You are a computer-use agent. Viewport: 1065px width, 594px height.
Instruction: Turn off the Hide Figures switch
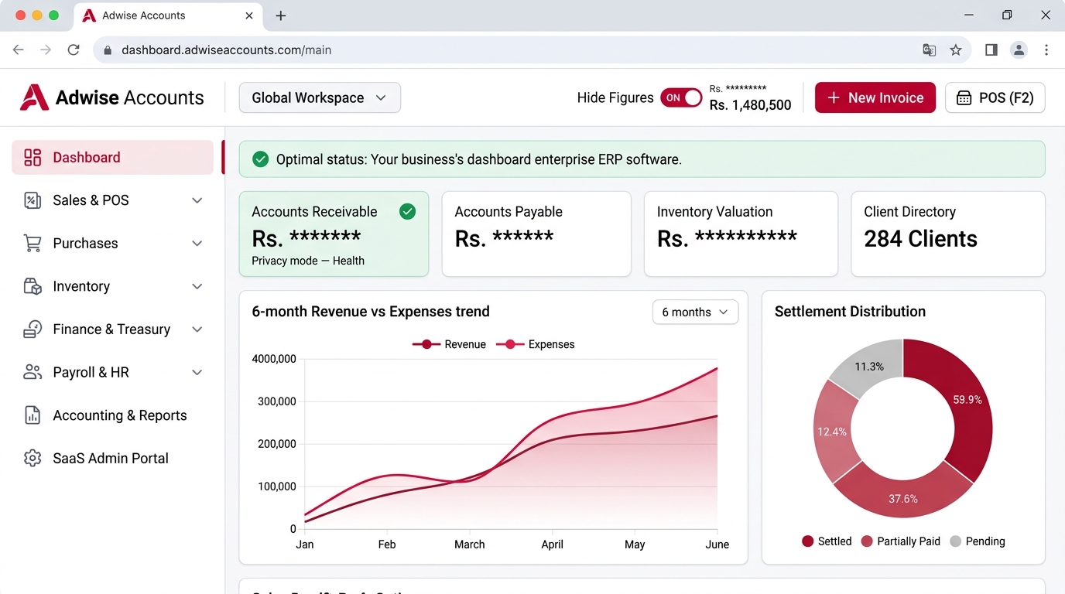pos(681,98)
